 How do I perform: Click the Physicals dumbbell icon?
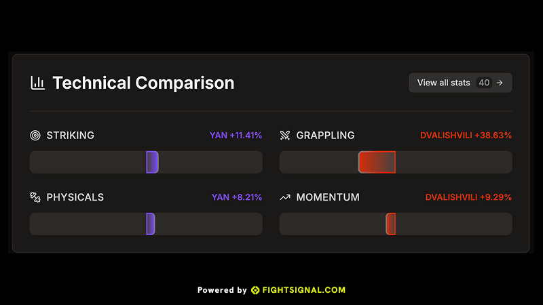point(35,197)
